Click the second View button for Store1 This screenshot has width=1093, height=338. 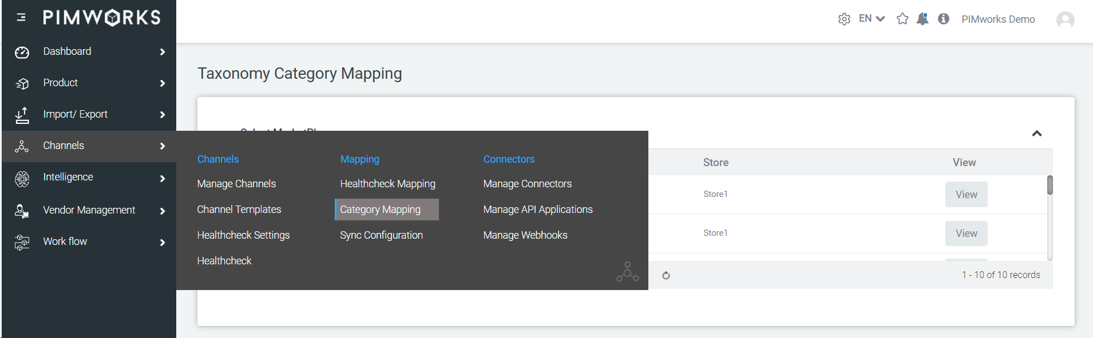pos(967,234)
